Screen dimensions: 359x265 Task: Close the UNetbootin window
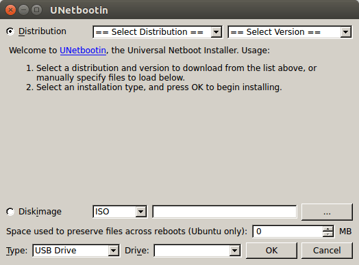coord(10,10)
